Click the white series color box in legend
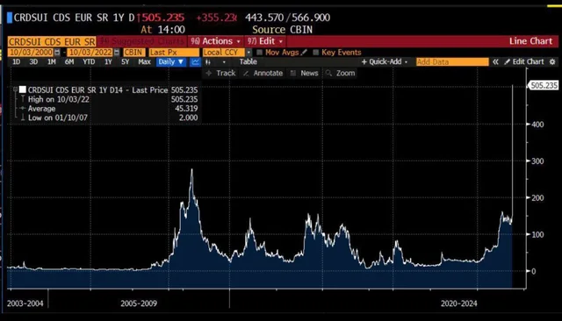Image resolution: width=562 pixels, height=321 pixels. tap(23, 89)
